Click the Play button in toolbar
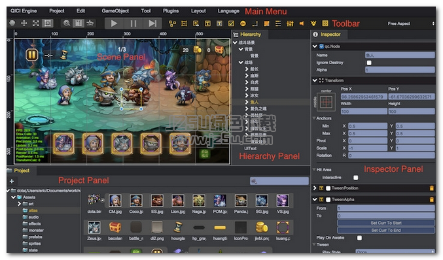The height and width of the screenshot is (260, 443). (x=114, y=24)
